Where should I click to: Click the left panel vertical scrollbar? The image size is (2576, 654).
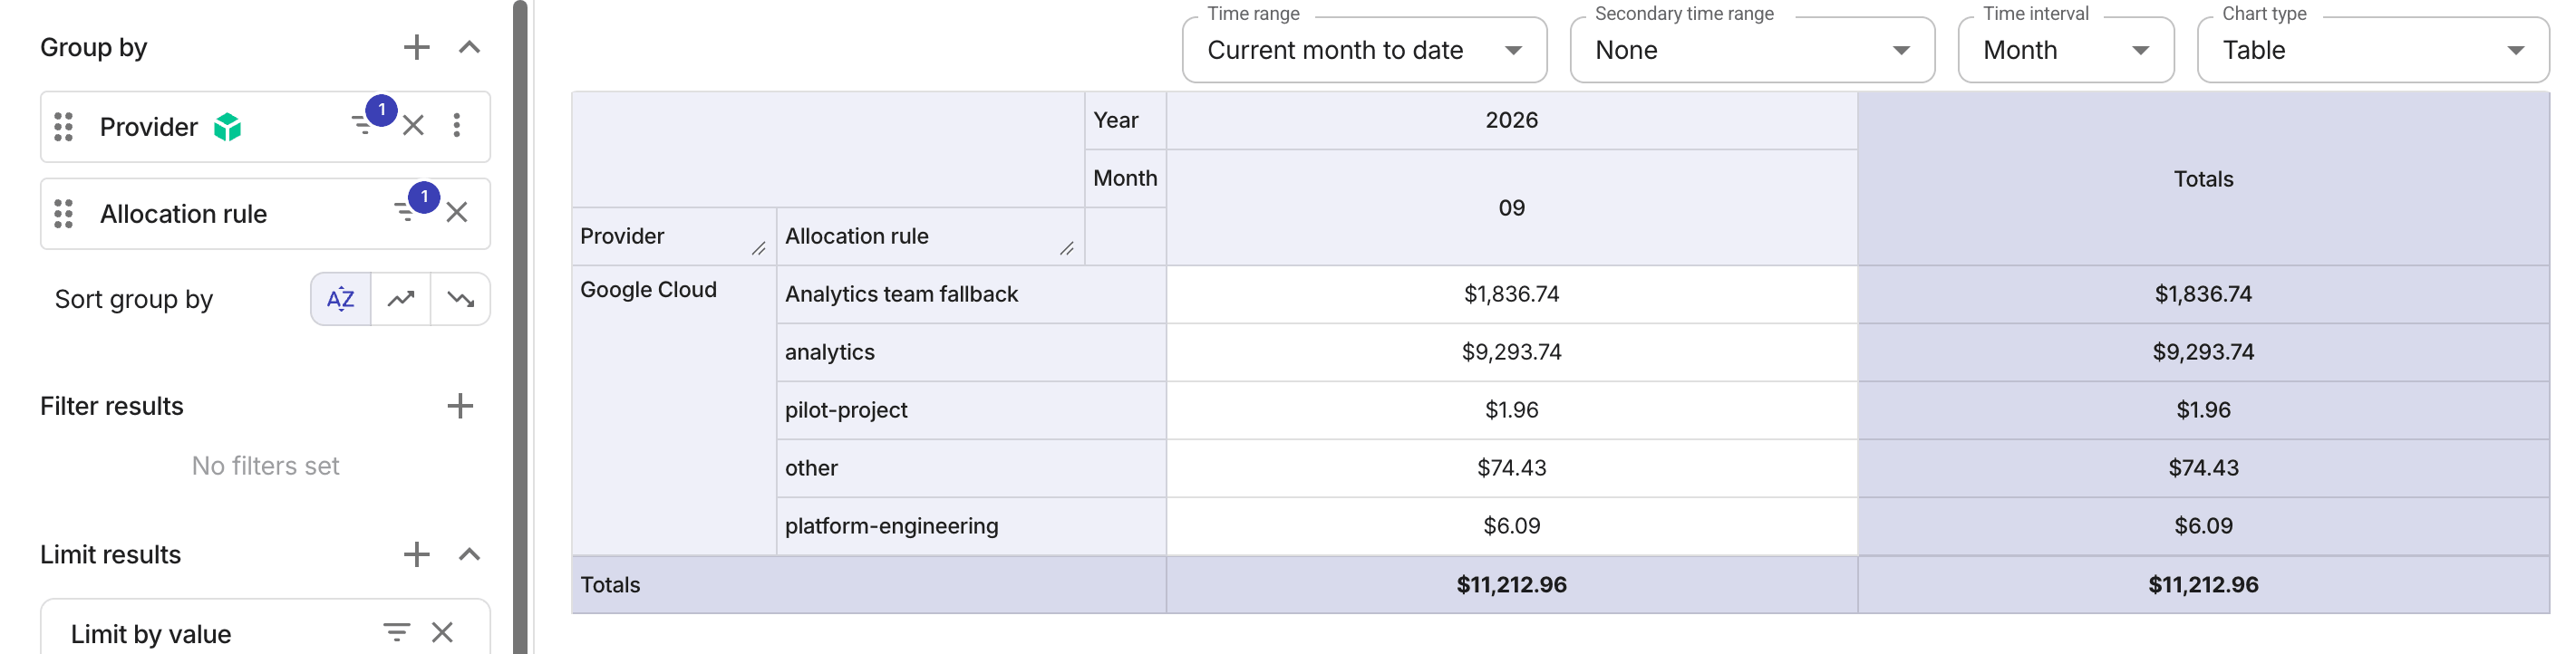[x=520, y=327]
